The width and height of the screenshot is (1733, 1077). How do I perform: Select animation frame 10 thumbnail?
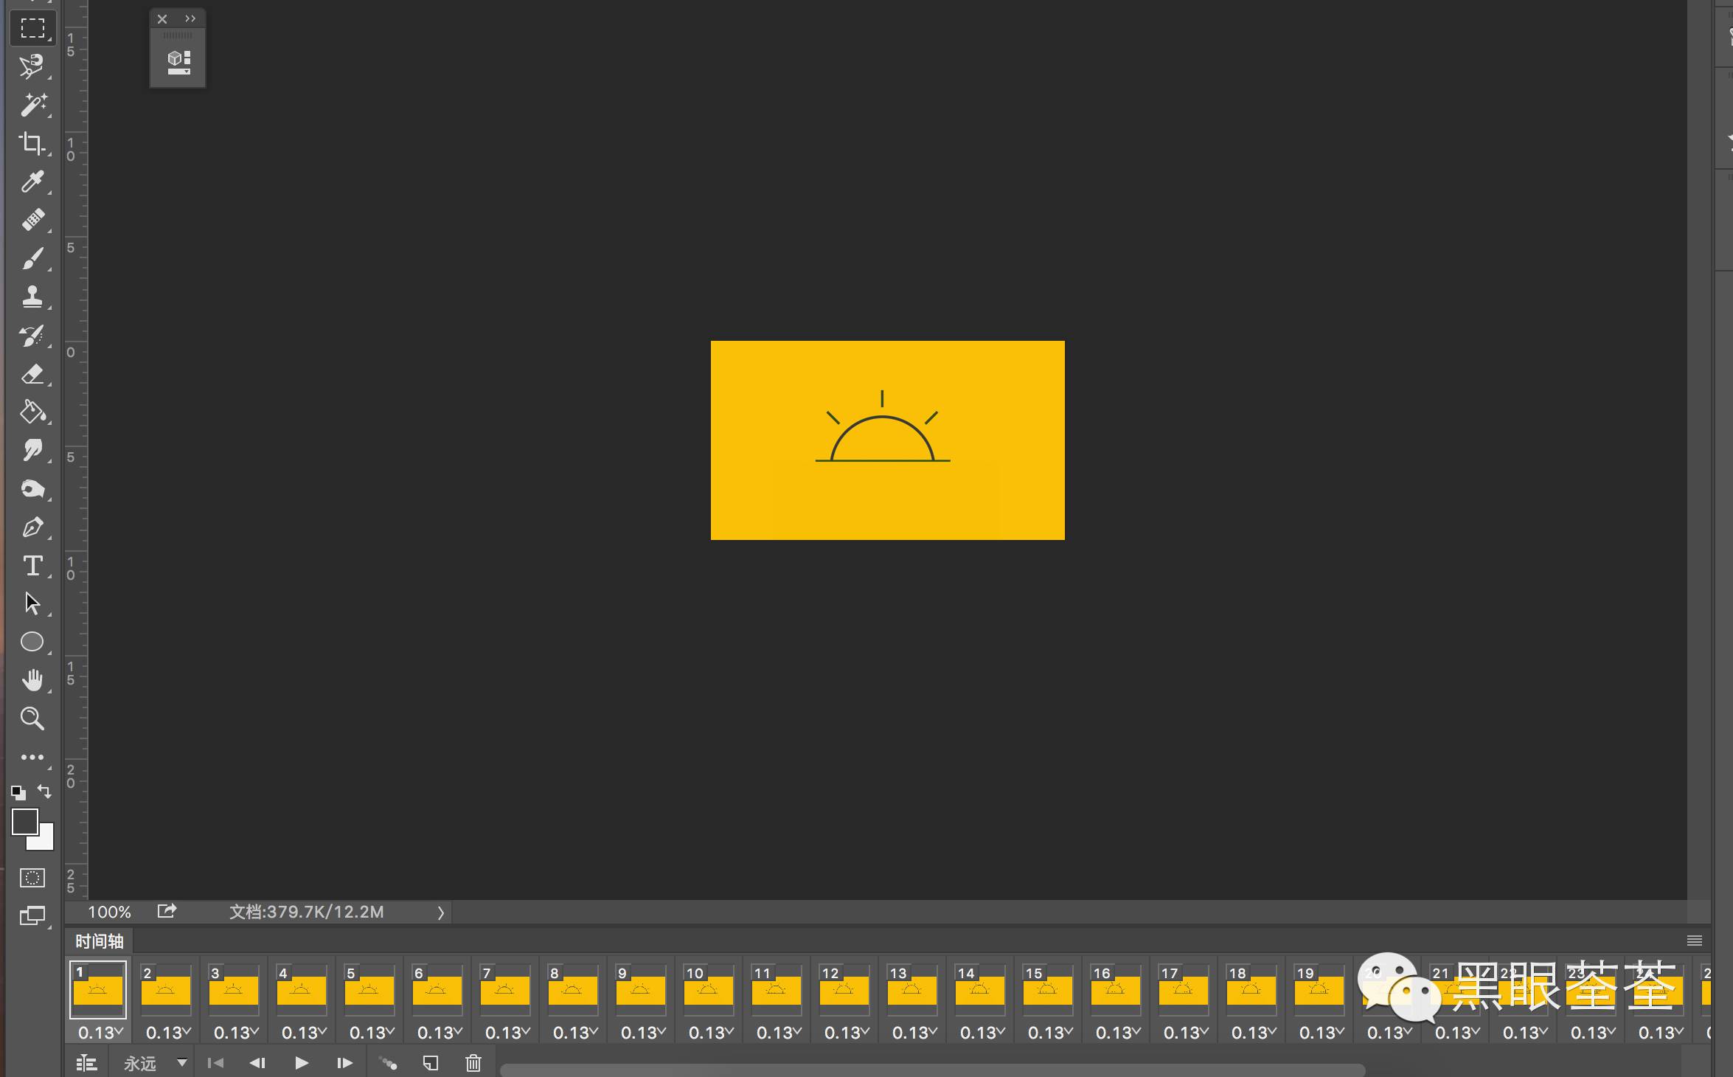click(709, 989)
